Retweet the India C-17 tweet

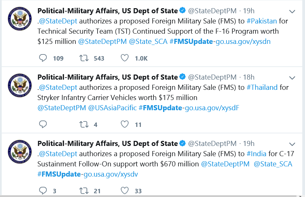coord(84,191)
